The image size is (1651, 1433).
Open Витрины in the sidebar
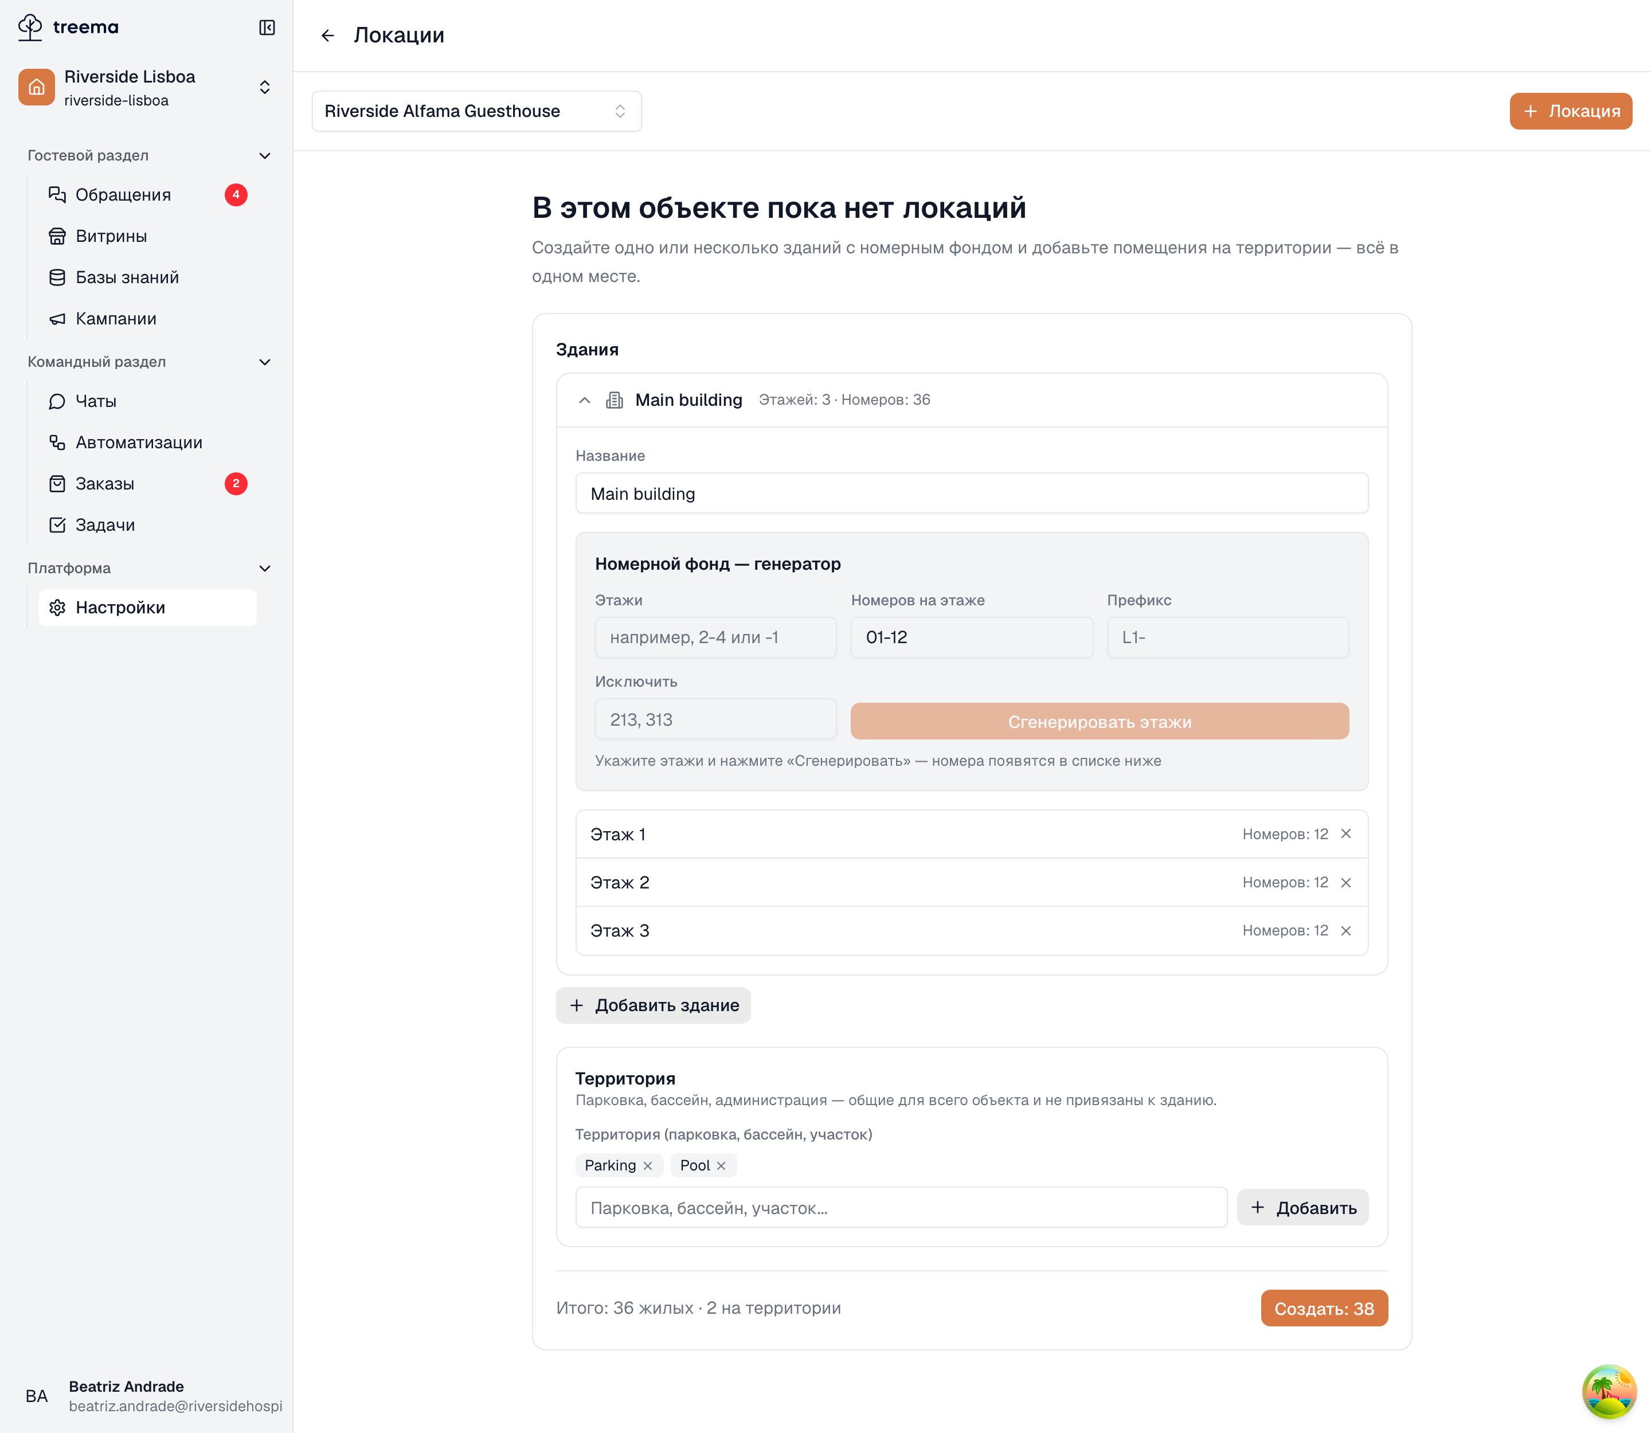(x=148, y=236)
